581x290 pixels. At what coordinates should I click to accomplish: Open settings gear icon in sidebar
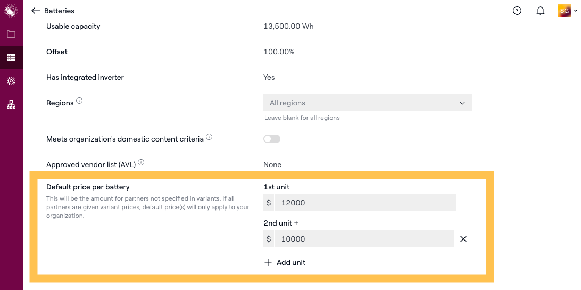click(11, 81)
